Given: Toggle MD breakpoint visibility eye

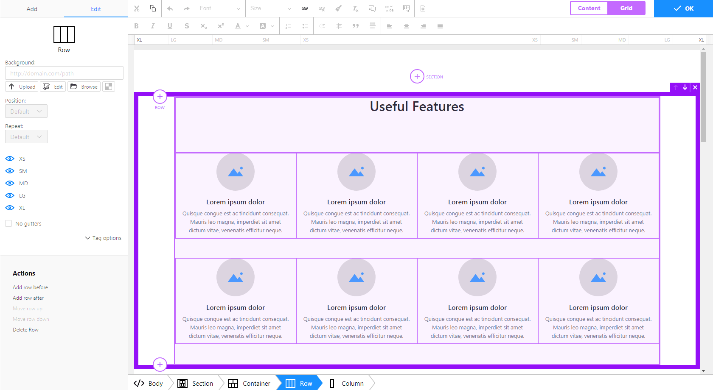Looking at the screenshot, I should tap(10, 183).
